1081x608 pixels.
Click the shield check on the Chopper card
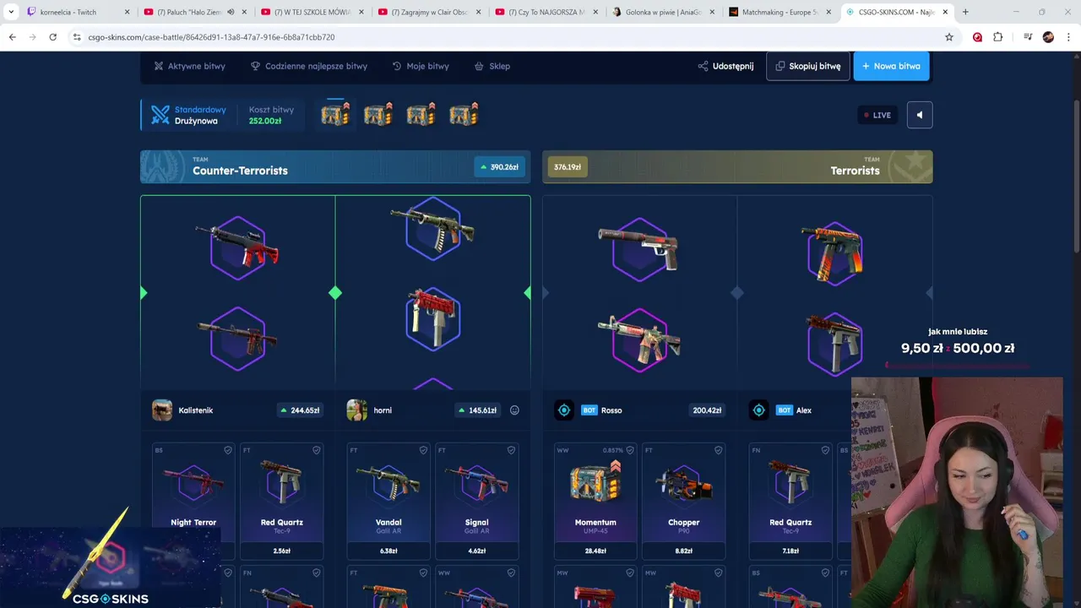click(719, 450)
